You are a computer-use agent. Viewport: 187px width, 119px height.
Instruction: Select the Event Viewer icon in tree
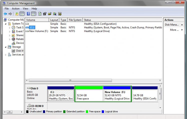coord(13,31)
